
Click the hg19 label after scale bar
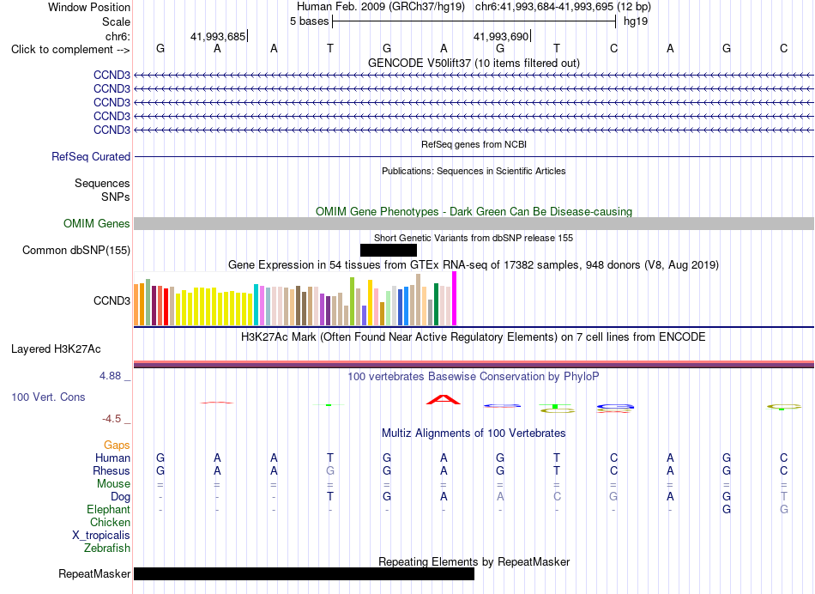coord(636,21)
